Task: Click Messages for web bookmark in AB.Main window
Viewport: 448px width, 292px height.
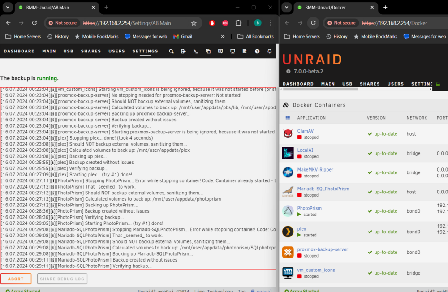Action: (146, 37)
